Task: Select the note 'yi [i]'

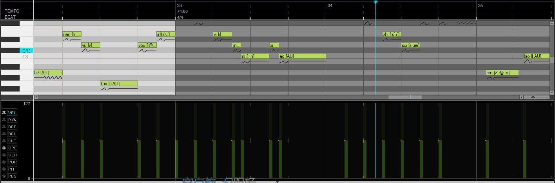Action: [222, 34]
